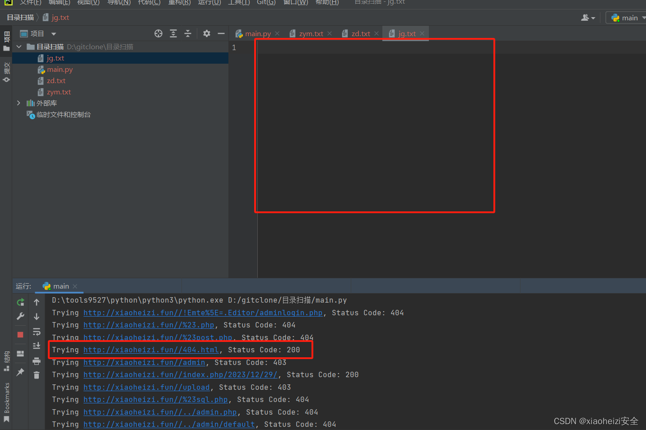Collapse all items in the project tree
Screen dimensions: 646x430
(188, 33)
